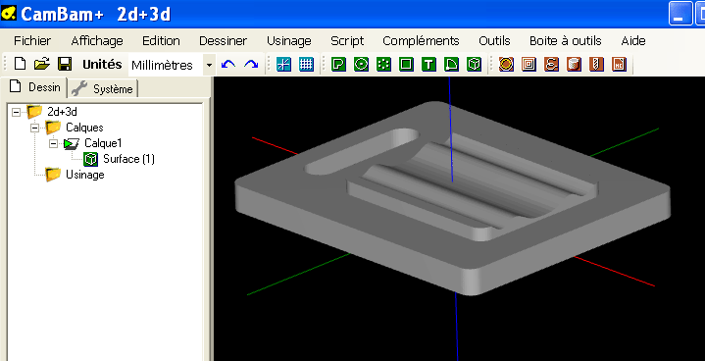This screenshot has width=705, height=361.
Task: Select the text drawing tool
Action: [428, 65]
